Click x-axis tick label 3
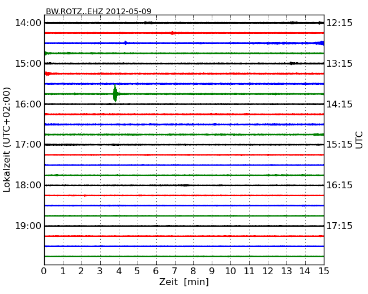 [x=100, y=271]
